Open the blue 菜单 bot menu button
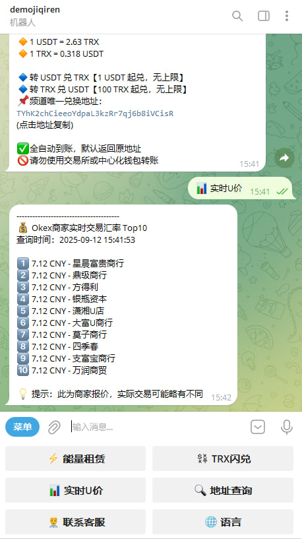 tap(22, 427)
